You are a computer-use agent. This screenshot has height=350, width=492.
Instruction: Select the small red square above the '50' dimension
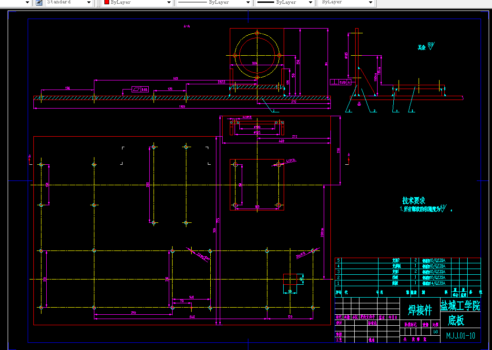(290, 279)
